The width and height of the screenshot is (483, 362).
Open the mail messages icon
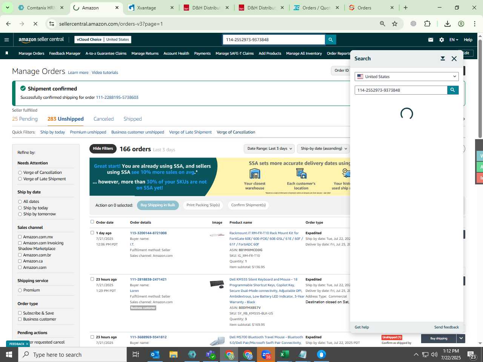431,40
